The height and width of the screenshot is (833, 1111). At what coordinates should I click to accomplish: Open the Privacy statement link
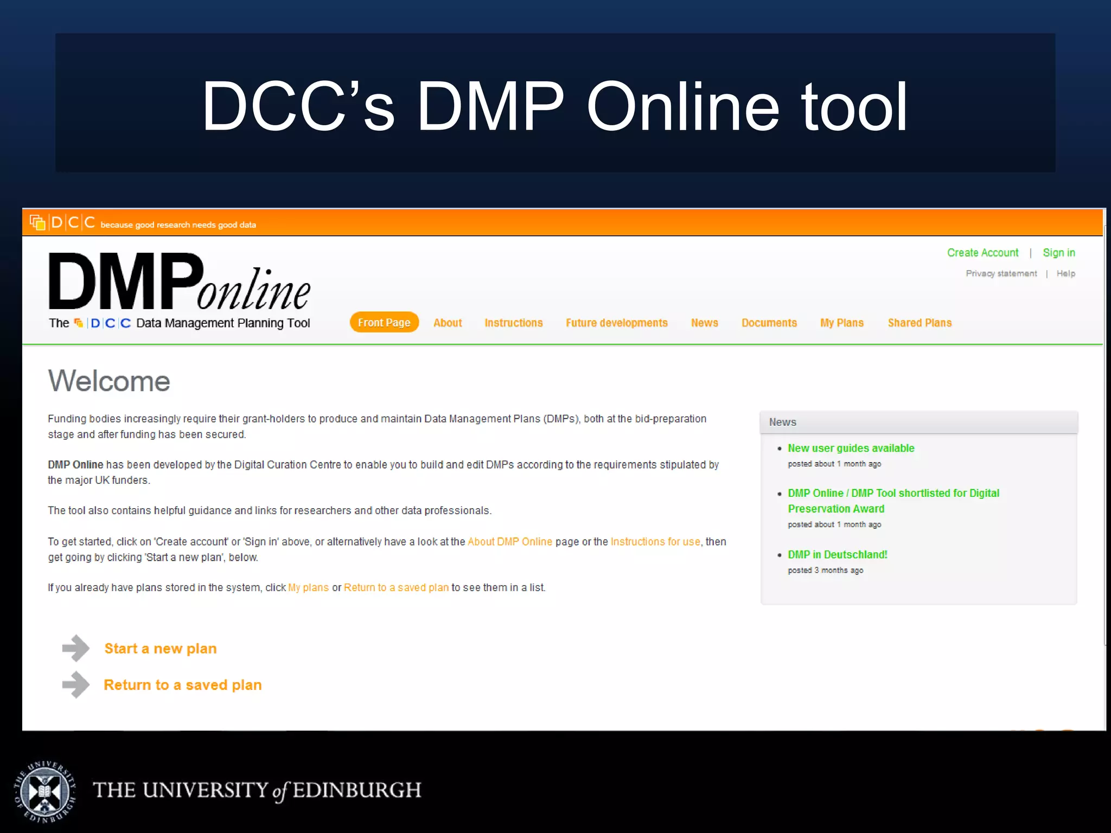point(1001,273)
